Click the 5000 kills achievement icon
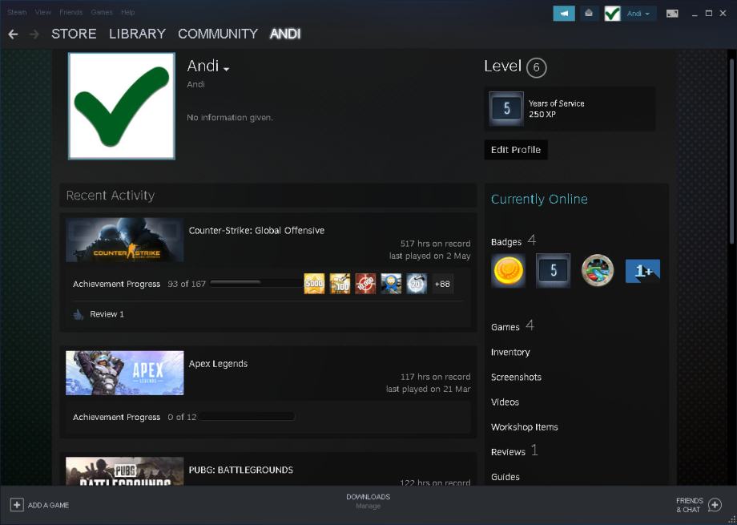The height and width of the screenshot is (525, 737). [x=314, y=283]
